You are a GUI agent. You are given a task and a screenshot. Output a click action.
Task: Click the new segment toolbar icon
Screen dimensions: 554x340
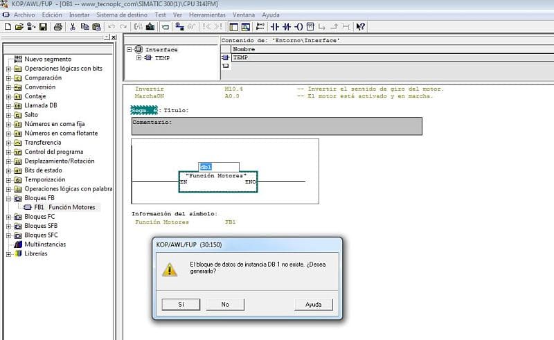point(260,26)
